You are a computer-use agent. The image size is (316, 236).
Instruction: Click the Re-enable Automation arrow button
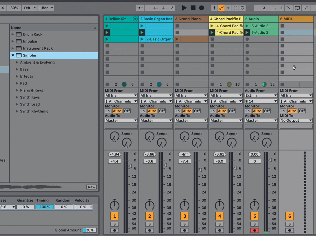[229, 8]
